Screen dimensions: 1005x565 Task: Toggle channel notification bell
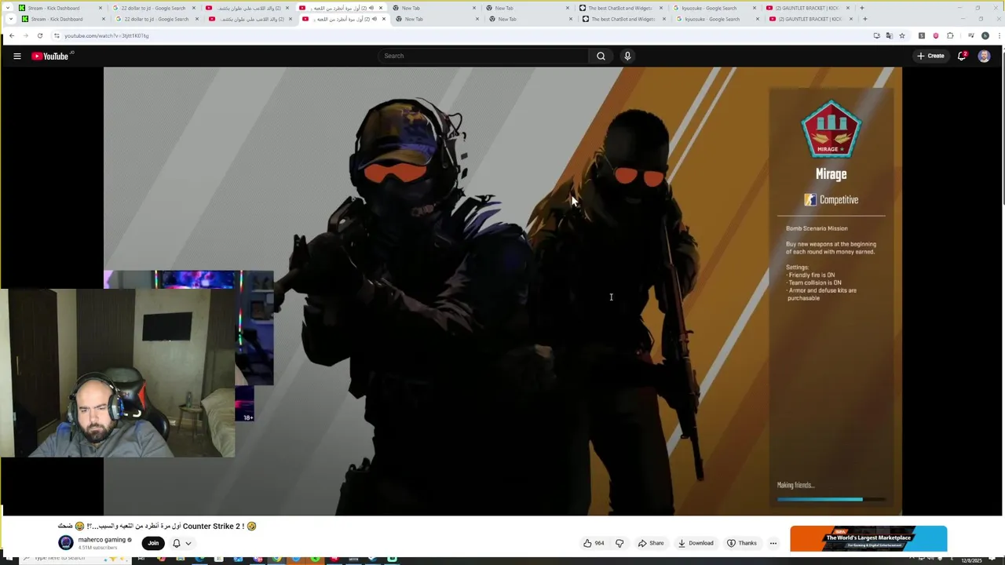click(x=177, y=543)
